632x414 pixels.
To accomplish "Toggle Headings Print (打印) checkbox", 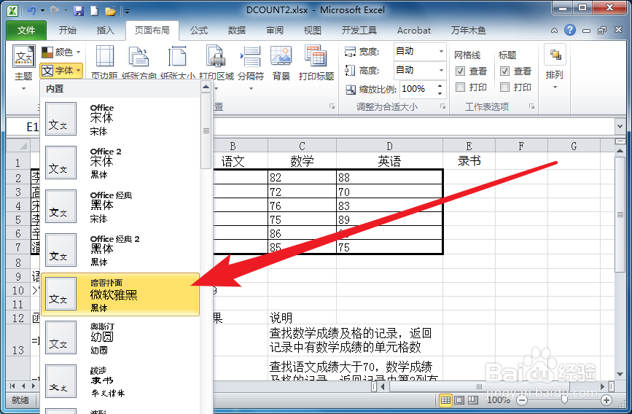I will pyautogui.click(x=504, y=87).
